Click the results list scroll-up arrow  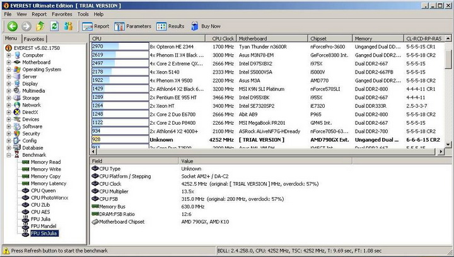coord(448,38)
